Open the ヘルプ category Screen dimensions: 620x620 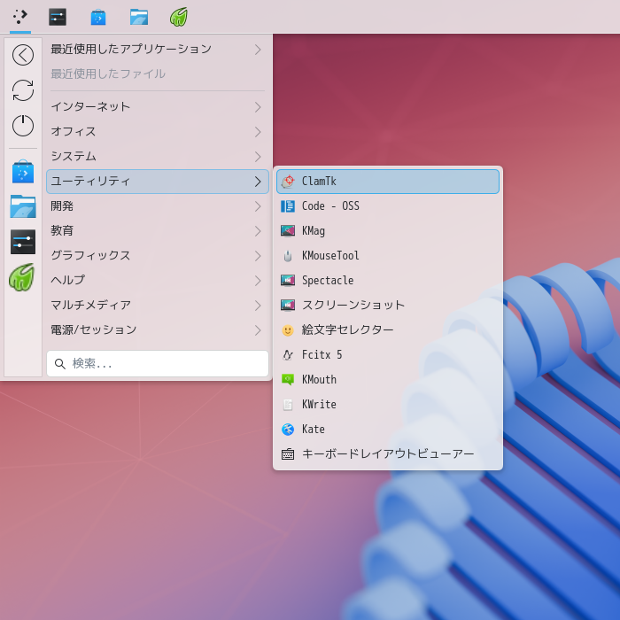(158, 281)
